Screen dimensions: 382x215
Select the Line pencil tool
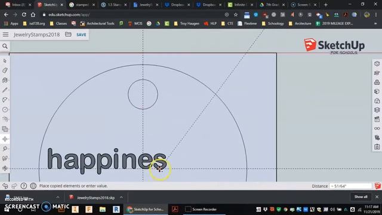click(x=5, y=90)
